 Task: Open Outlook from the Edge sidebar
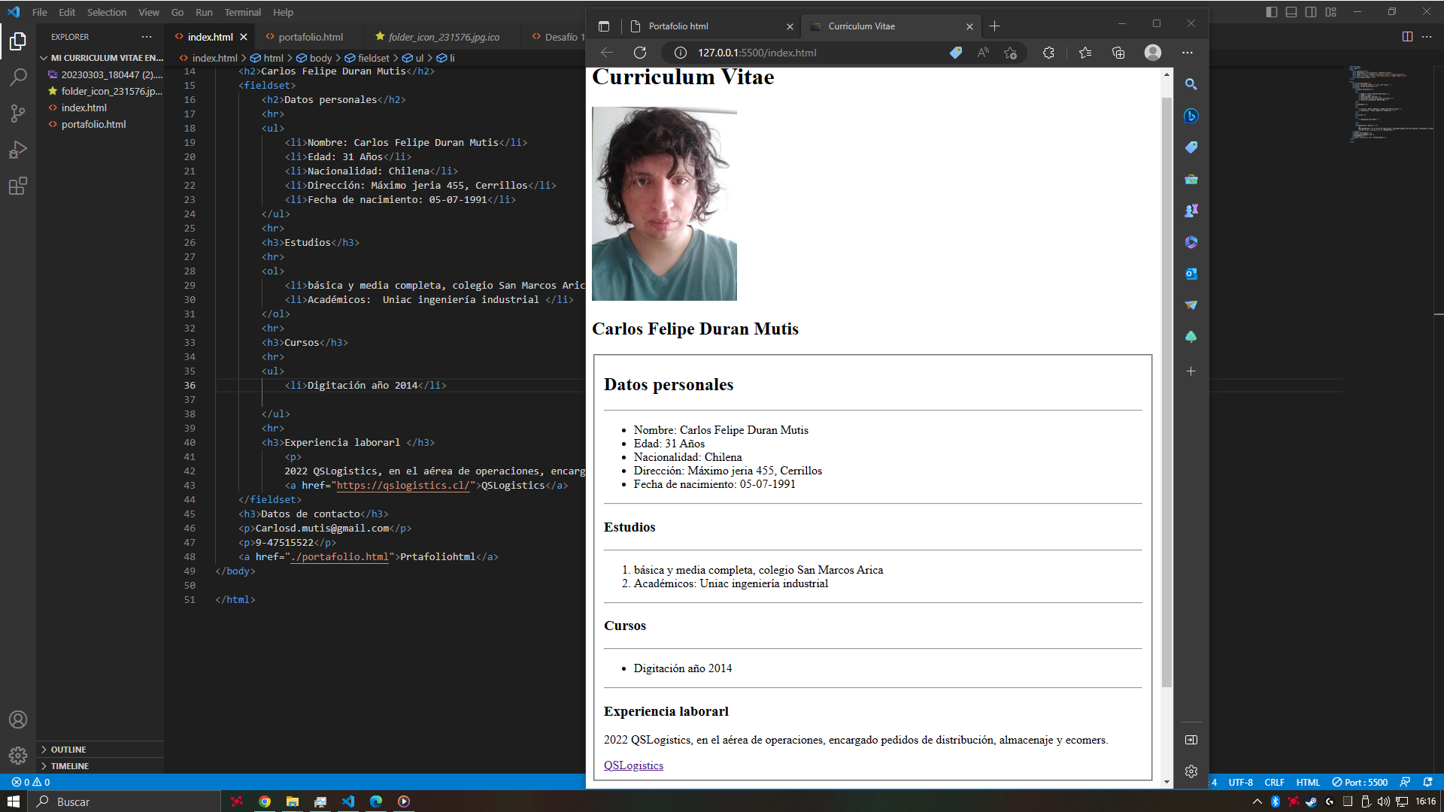click(x=1191, y=274)
